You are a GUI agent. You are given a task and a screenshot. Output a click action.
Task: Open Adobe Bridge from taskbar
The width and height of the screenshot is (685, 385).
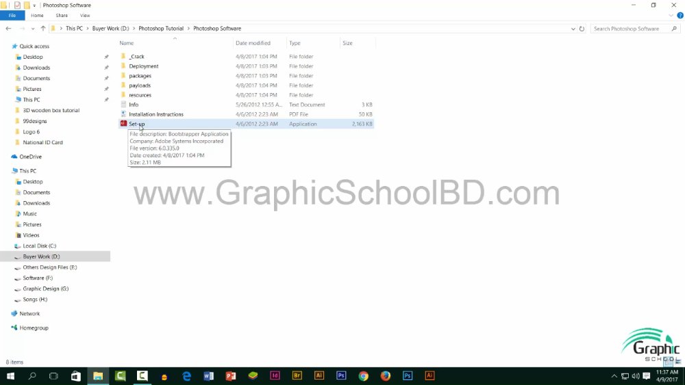[x=297, y=376]
